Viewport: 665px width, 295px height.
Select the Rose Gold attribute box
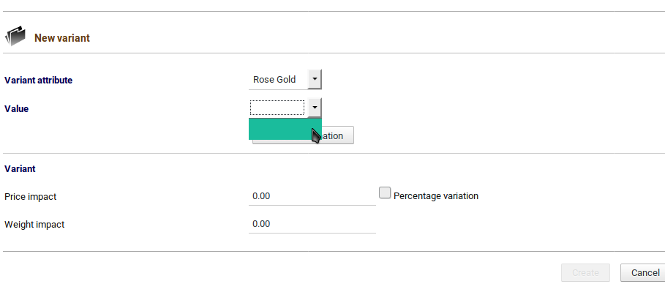coord(278,79)
